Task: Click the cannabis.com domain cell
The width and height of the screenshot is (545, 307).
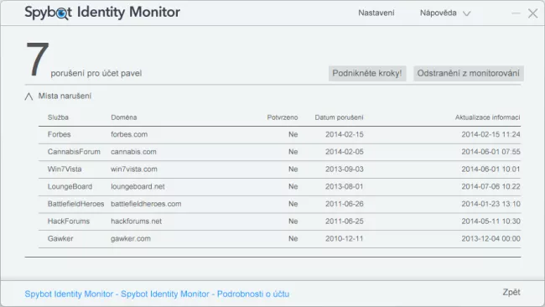Action: click(x=133, y=152)
